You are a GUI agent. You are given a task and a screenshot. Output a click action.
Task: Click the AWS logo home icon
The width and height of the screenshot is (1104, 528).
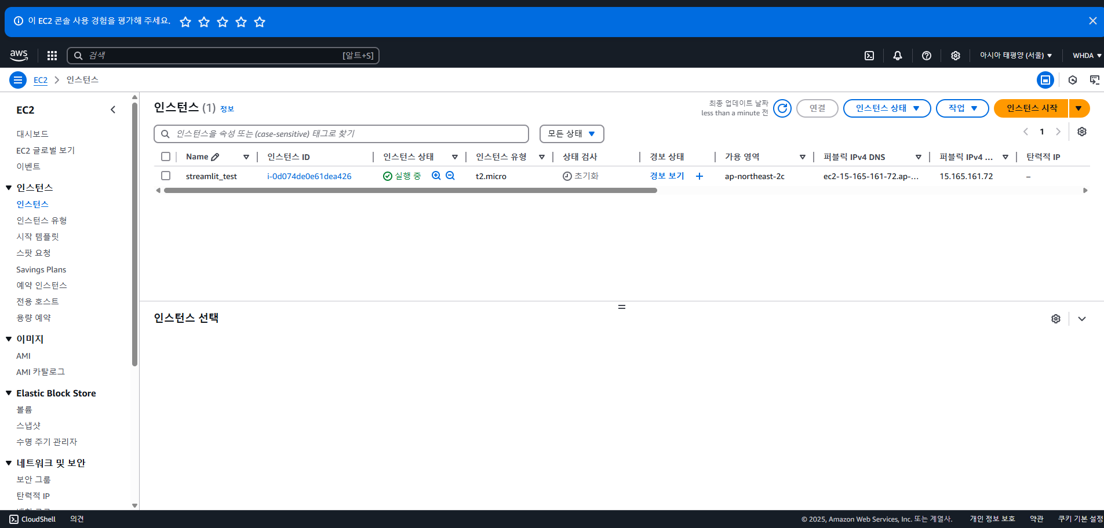pos(19,55)
